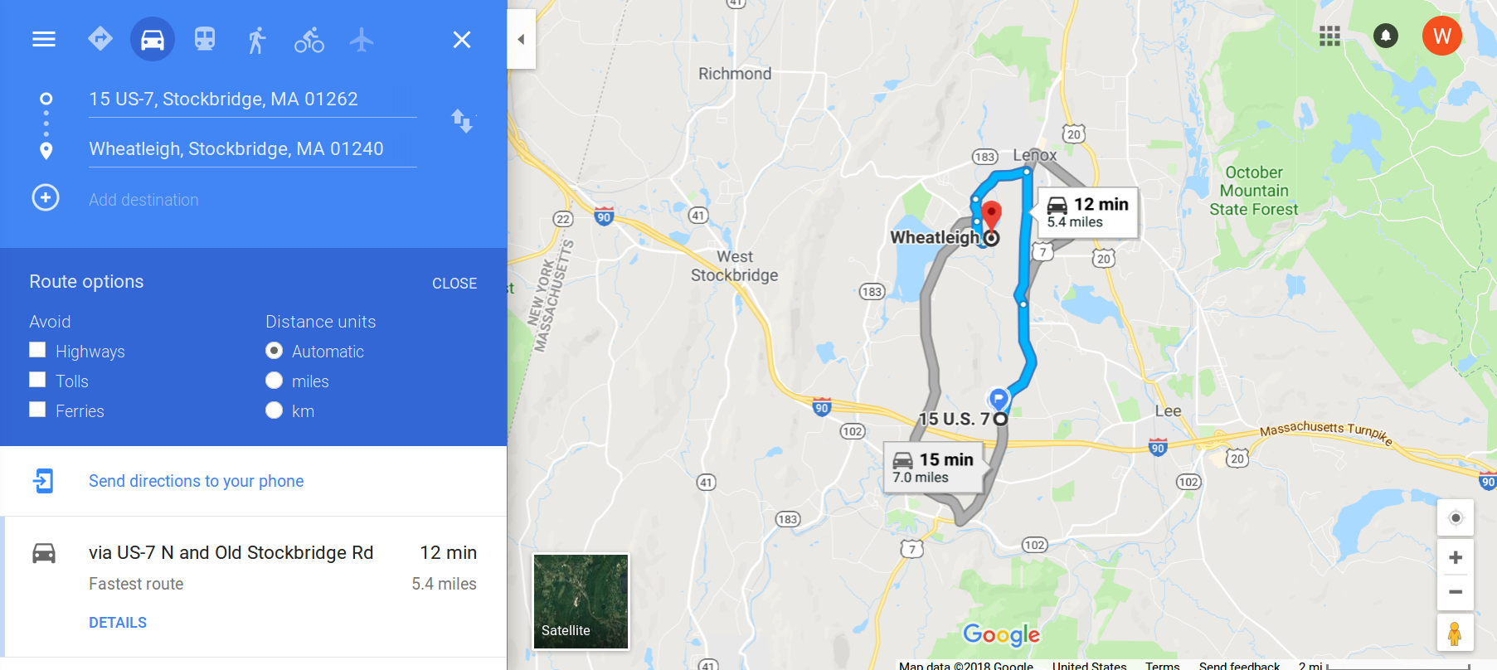Show my current location on map

1456,518
